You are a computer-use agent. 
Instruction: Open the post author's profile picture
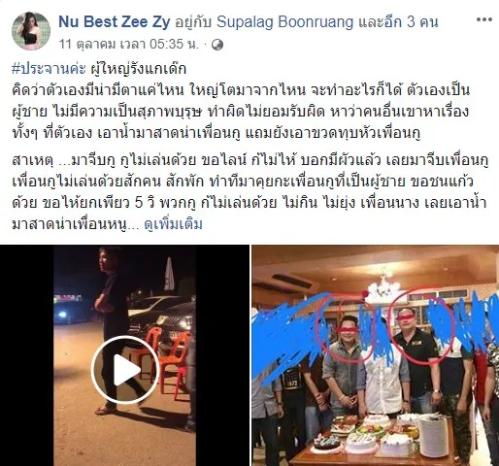(31, 31)
